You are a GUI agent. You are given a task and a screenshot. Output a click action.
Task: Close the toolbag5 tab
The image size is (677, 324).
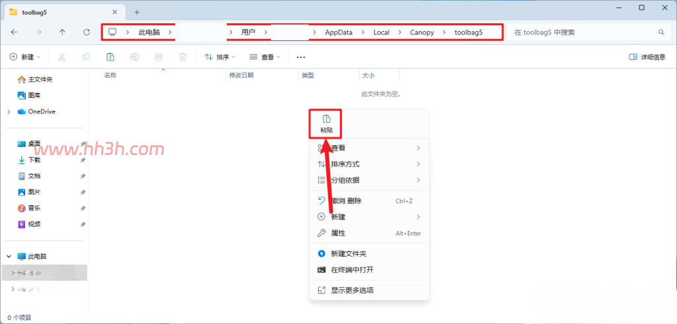(114, 12)
